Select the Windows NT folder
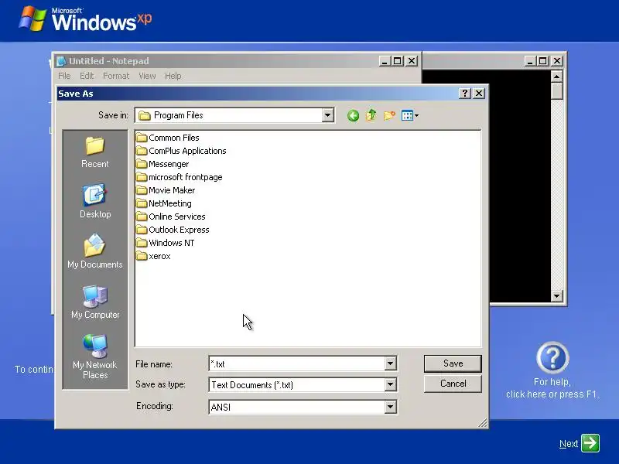This screenshot has height=464, width=619. [x=166, y=243]
